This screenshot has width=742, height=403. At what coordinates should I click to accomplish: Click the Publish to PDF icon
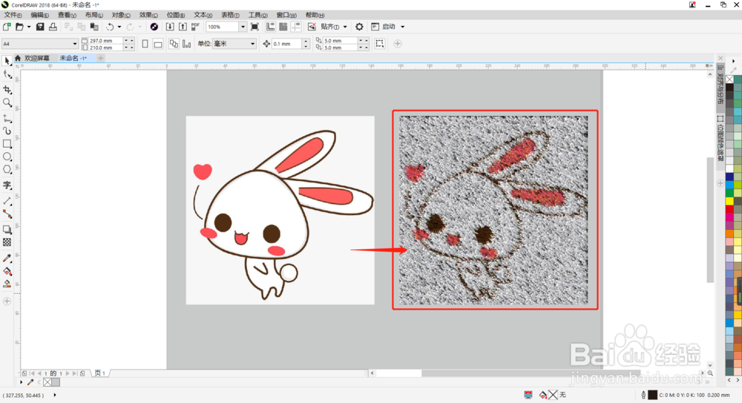click(195, 27)
